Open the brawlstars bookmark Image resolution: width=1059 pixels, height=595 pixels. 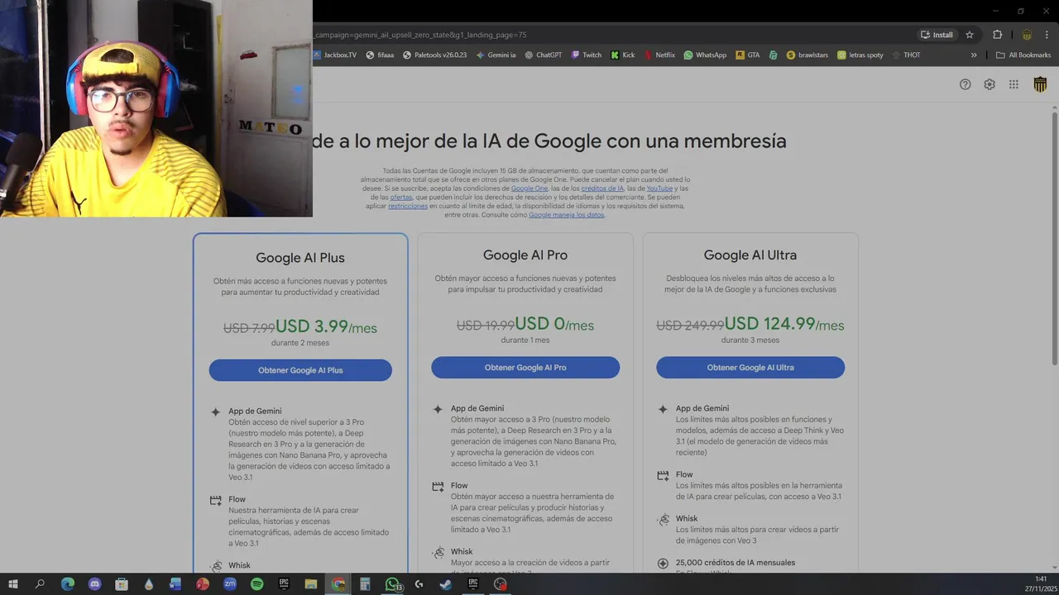[808, 55]
